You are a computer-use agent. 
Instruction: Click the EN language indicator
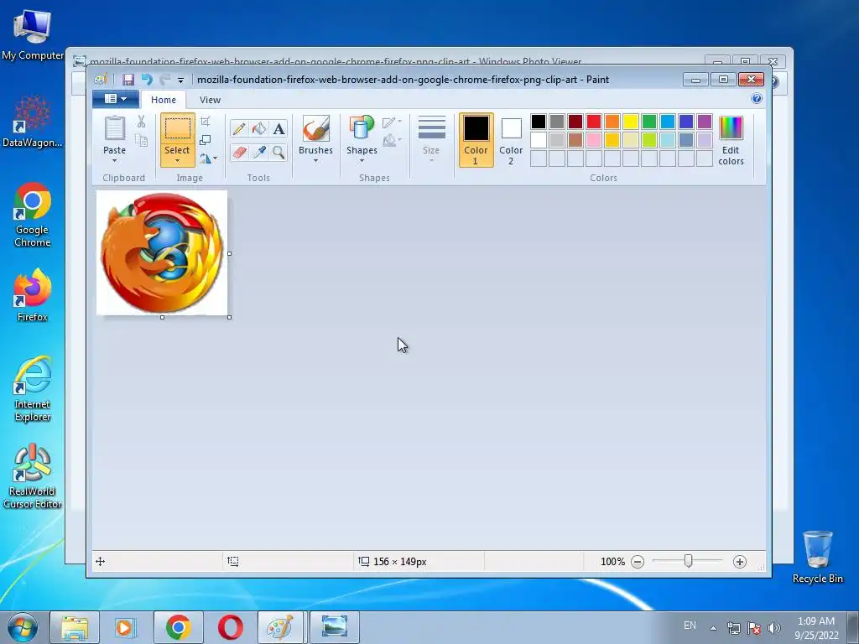(690, 626)
